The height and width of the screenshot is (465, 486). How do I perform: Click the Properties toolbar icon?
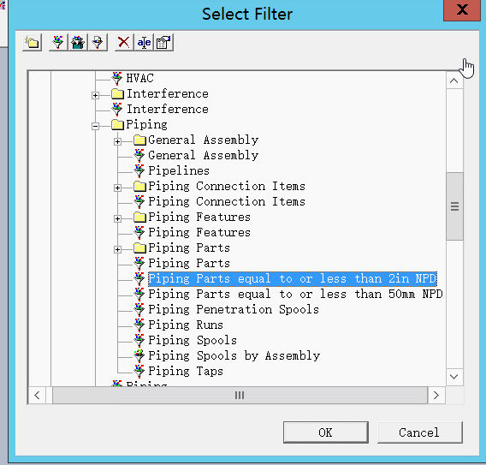click(163, 43)
